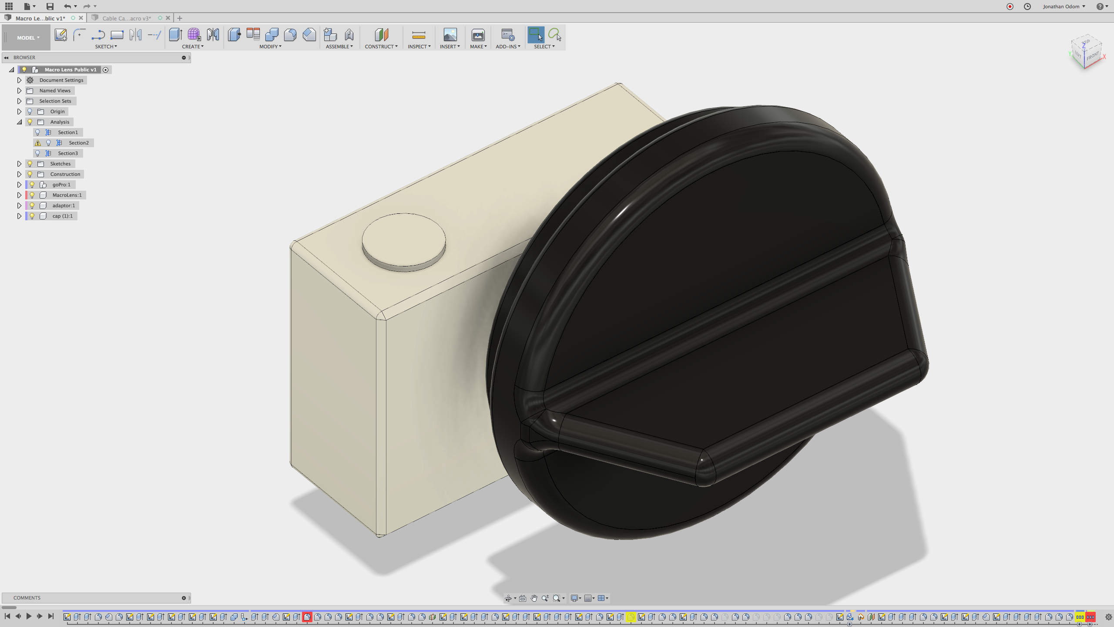
Task: Choose the Rectangle sketch tool
Action: pos(117,34)
